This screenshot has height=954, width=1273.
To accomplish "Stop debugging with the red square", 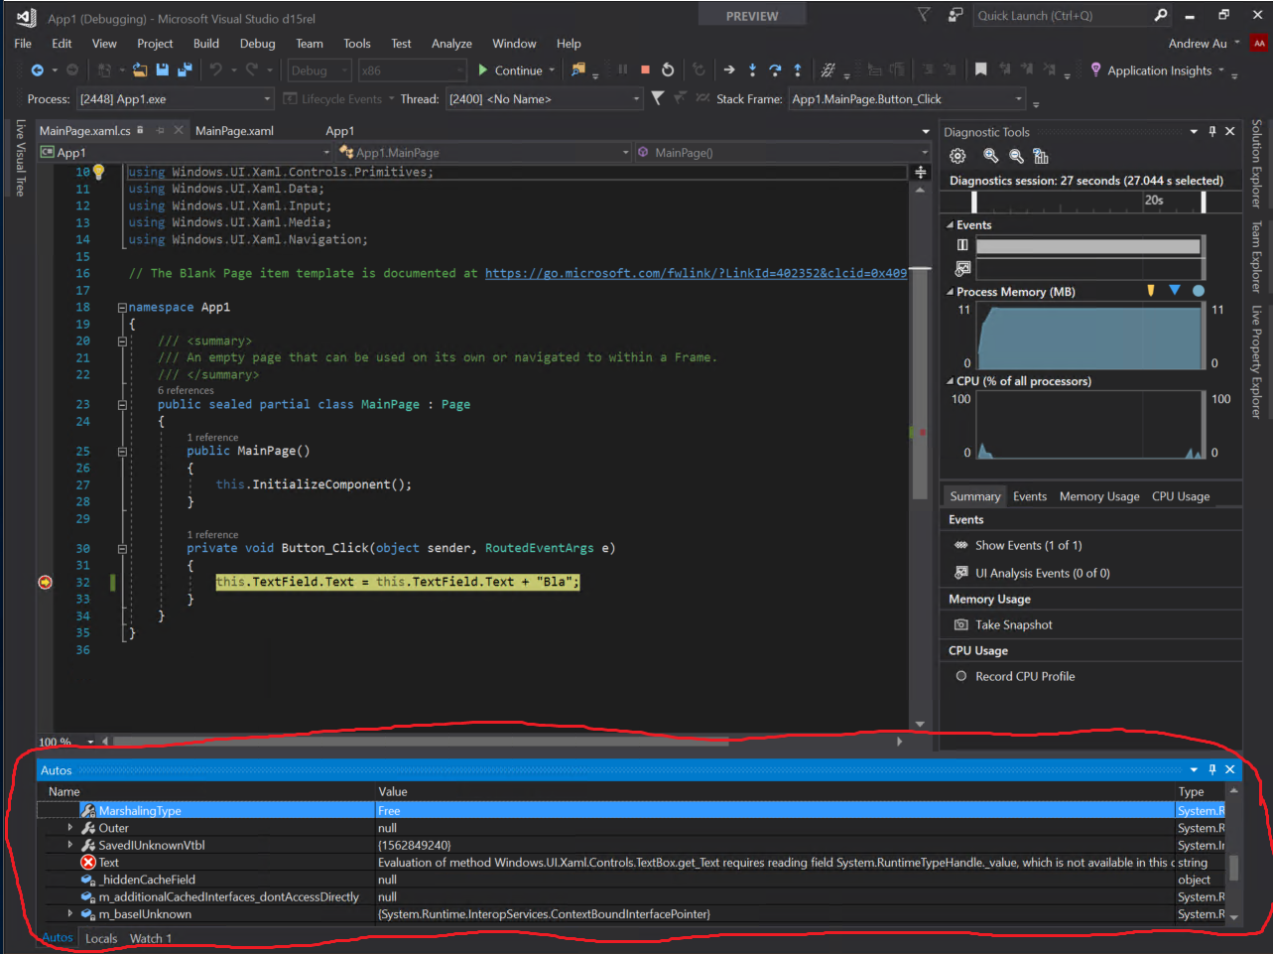I will coord(645,69).
